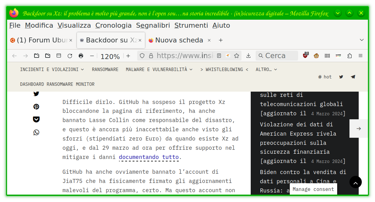Toggle reader view icon in address bar

219,56
